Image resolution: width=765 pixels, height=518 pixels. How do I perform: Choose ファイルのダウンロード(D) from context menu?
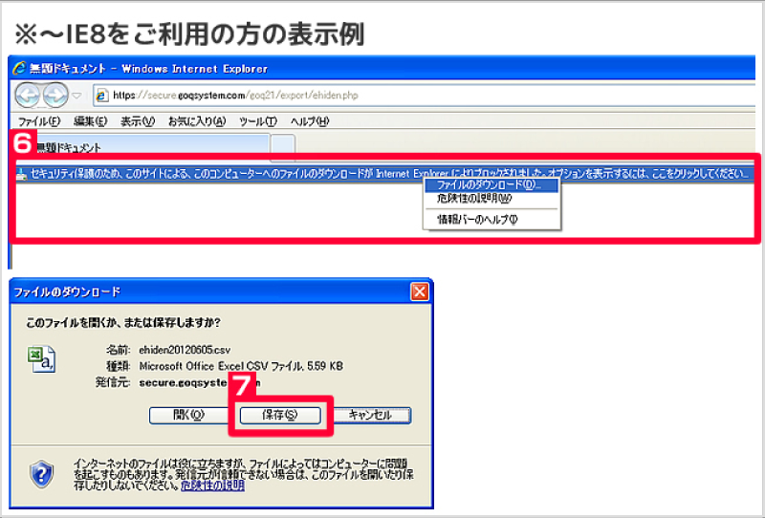491,184
